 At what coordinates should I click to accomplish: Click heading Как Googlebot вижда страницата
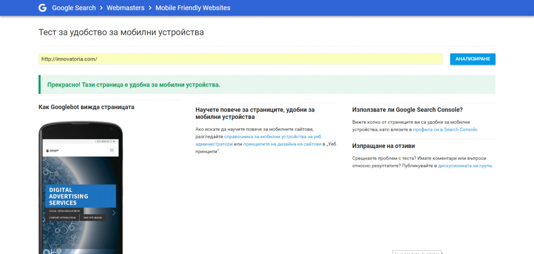87,107
